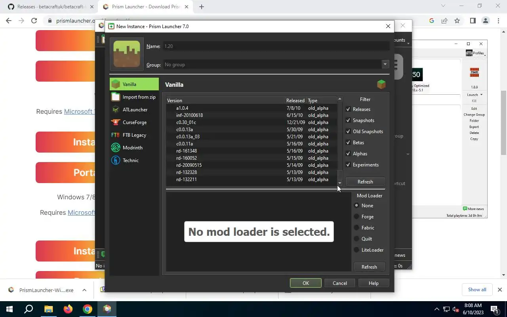
Task: Click the Help button
Action: click(x=374, y=283)
